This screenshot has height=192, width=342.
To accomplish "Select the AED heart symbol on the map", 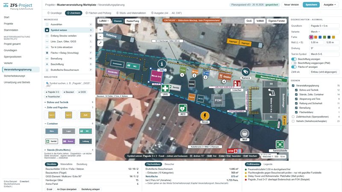I will pyautogui.click(x=183, y=108).
